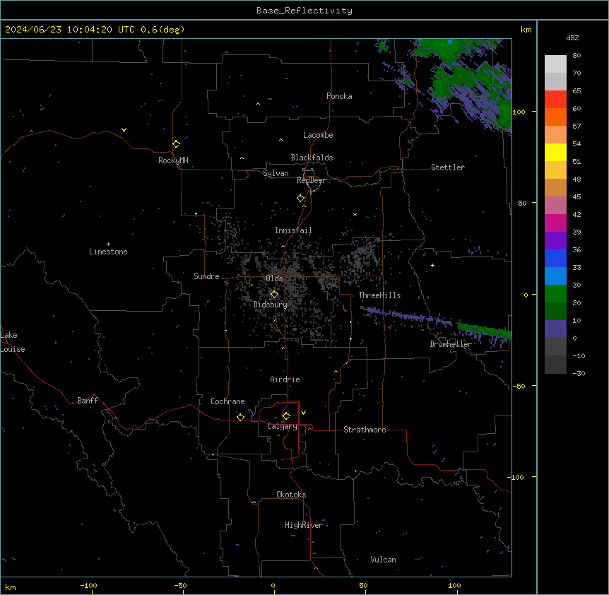The width and height of the screenshot is (609, 595).
Task: Click the Calgary label
Action: tap(282, 426)
